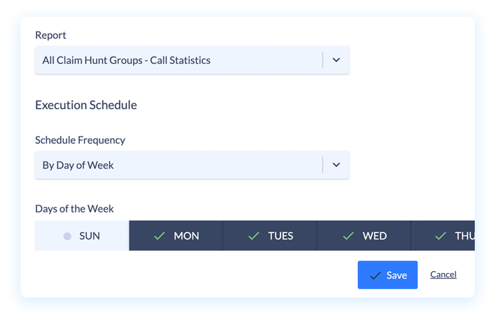Click the check icon next to THU
497x314 pixels.
pos(441,236)
